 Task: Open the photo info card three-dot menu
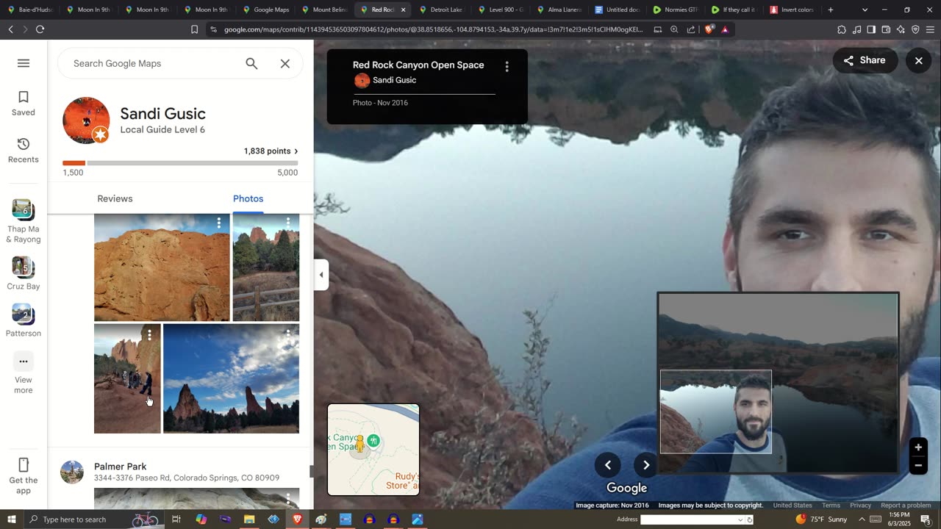[x=507, y=67]
